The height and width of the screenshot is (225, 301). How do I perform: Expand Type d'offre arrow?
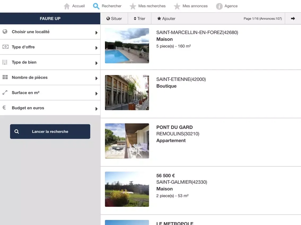(96, 48)
